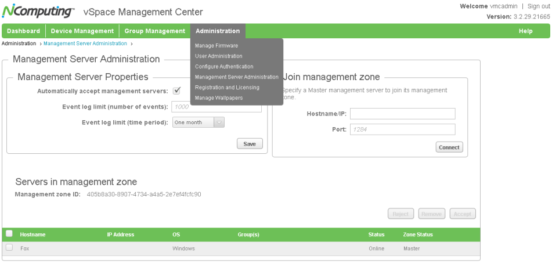Click the Remove button
The image size is (552, 263).
[x=432, y=214]
